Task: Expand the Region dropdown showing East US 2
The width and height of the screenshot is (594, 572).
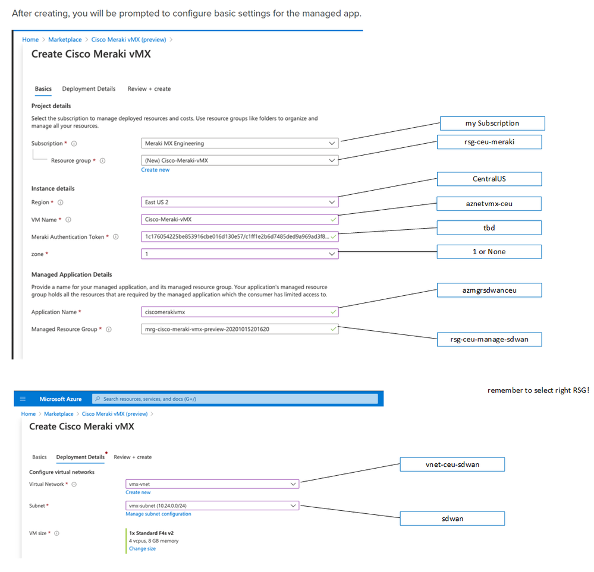Action: point(240,202)
